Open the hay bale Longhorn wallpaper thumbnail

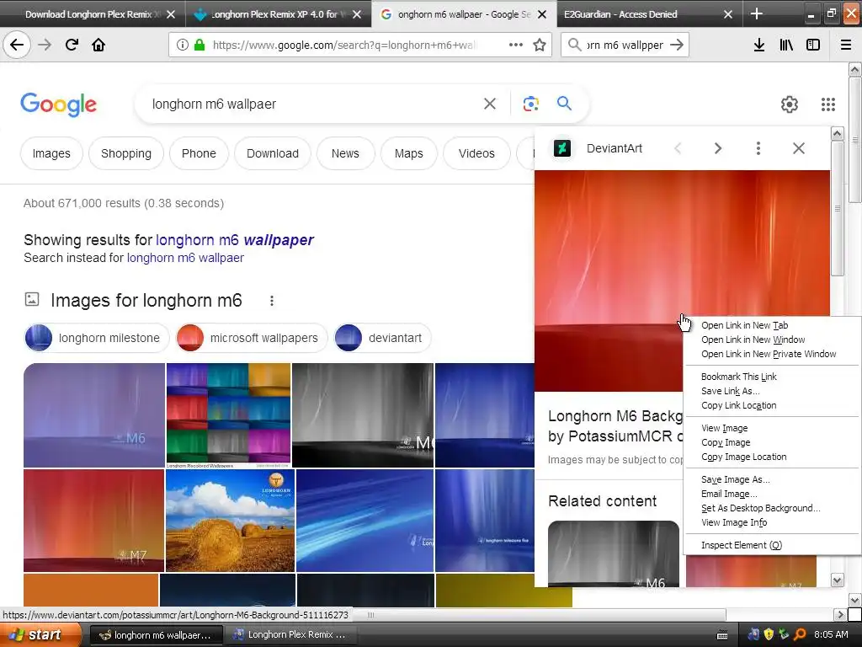coord(230,521)
